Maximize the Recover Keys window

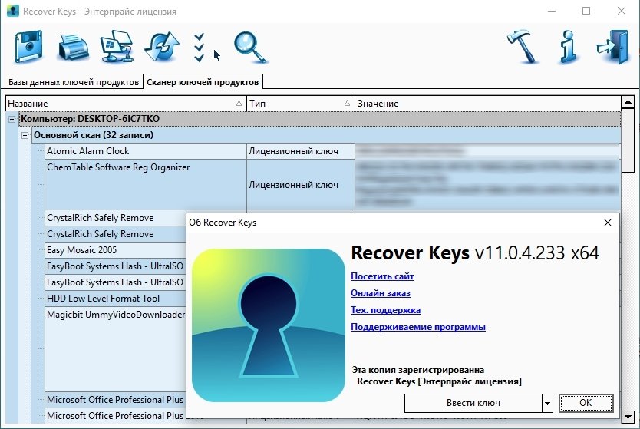[x=586, y=11]
